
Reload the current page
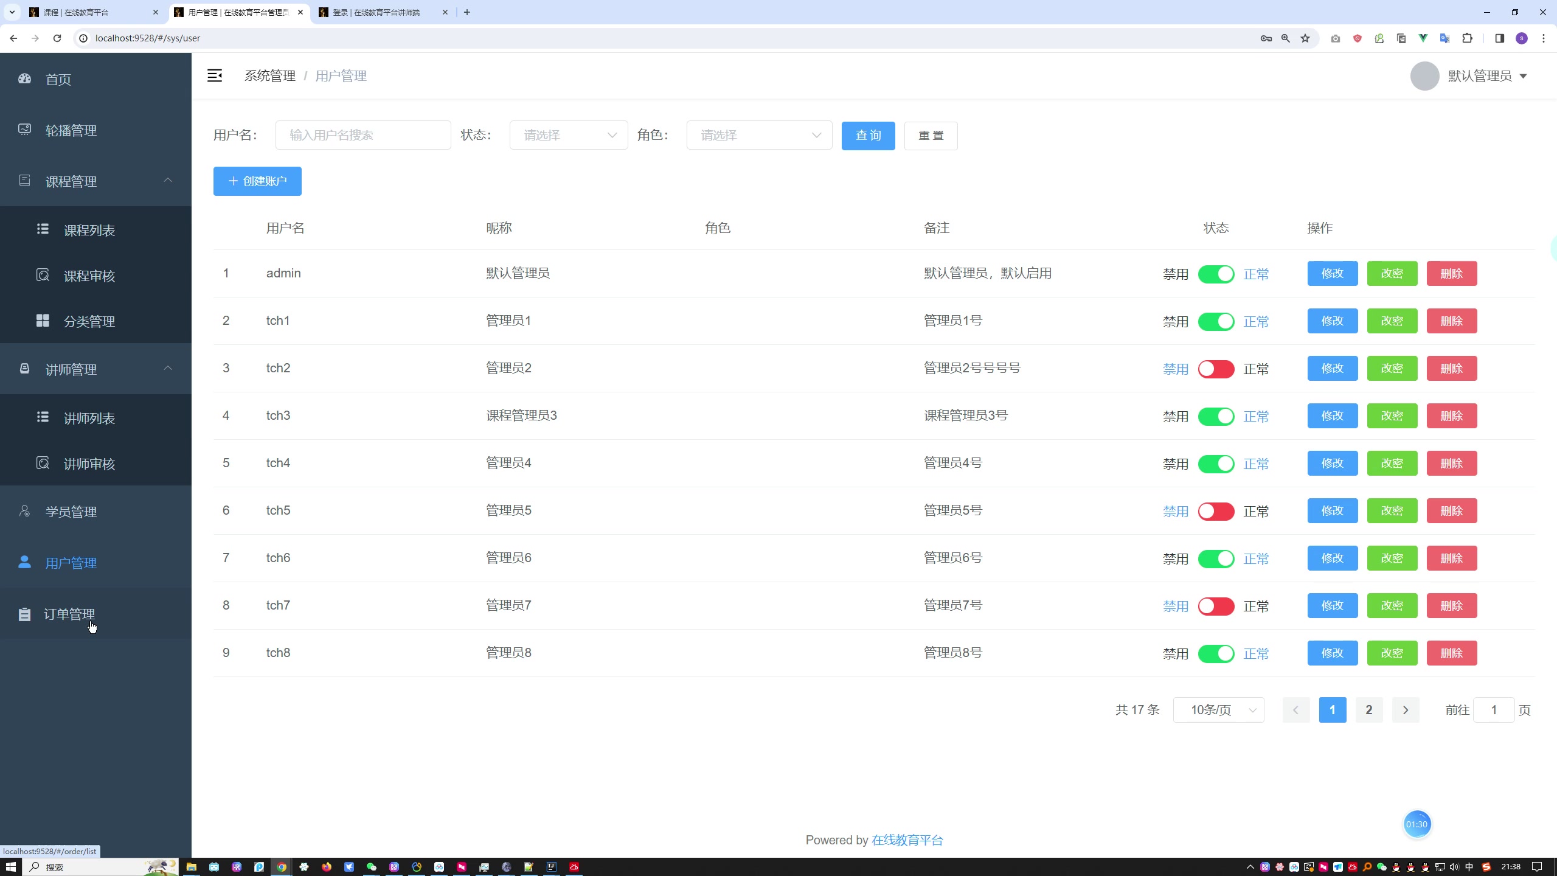(57, 38)
